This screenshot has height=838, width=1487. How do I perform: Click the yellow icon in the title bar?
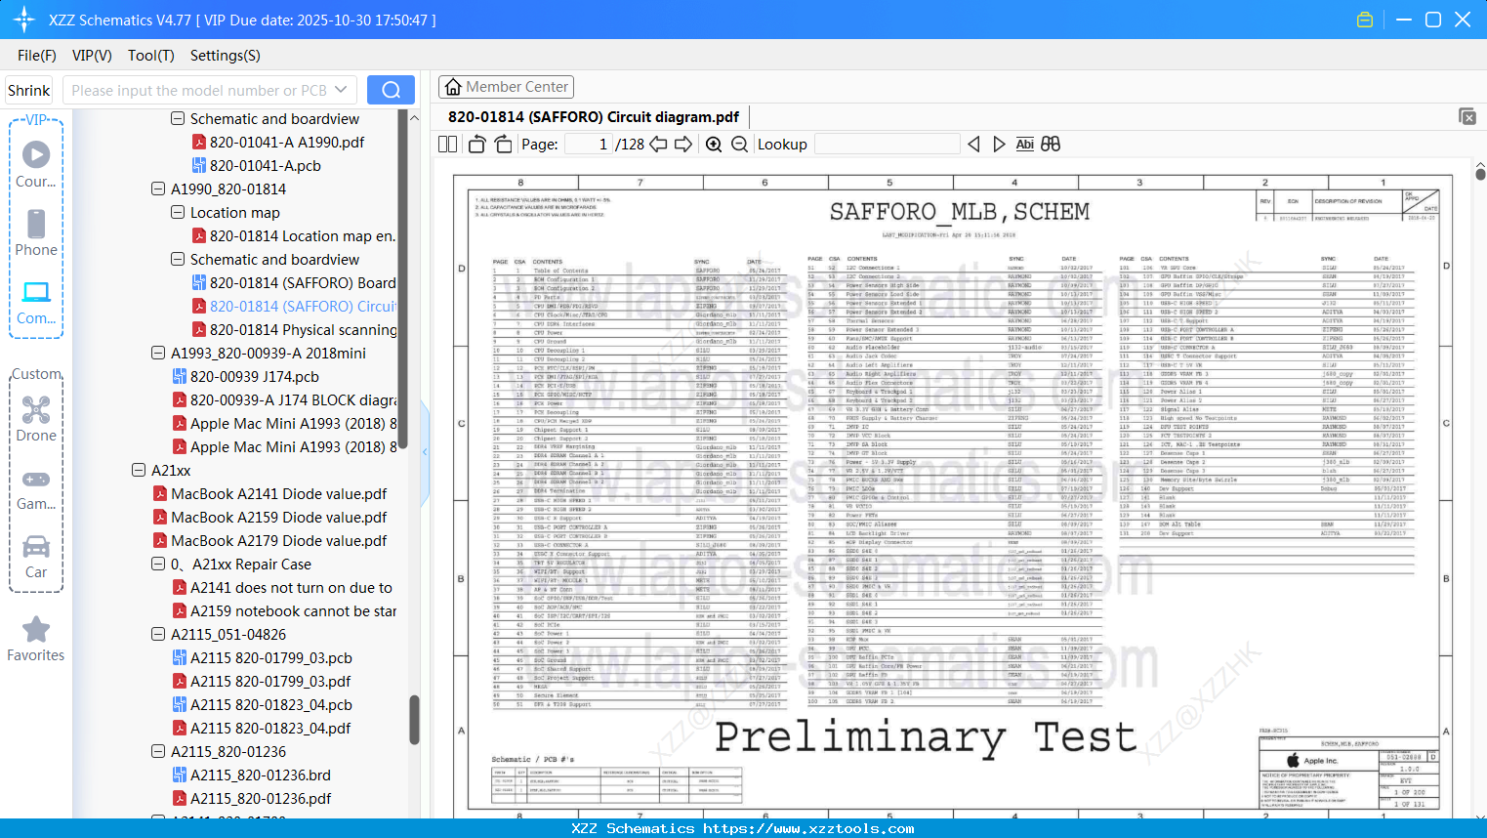[1365, 20]
